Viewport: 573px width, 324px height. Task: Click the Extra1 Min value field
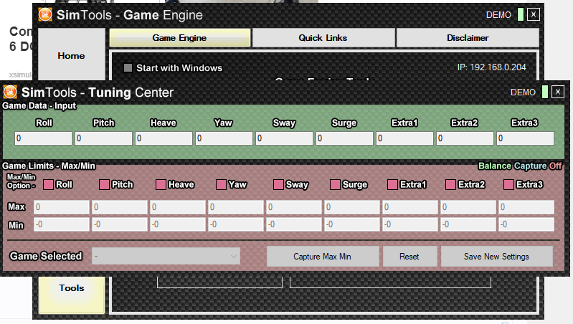[x=410, y=224]
